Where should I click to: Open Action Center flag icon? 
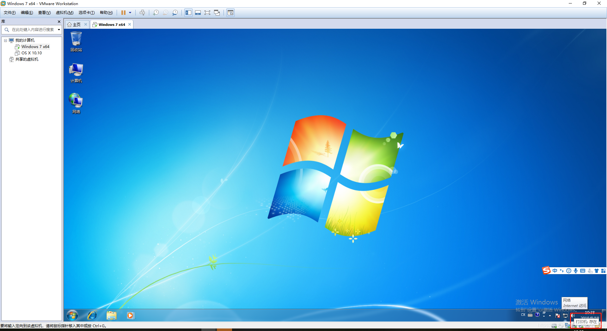558,316
